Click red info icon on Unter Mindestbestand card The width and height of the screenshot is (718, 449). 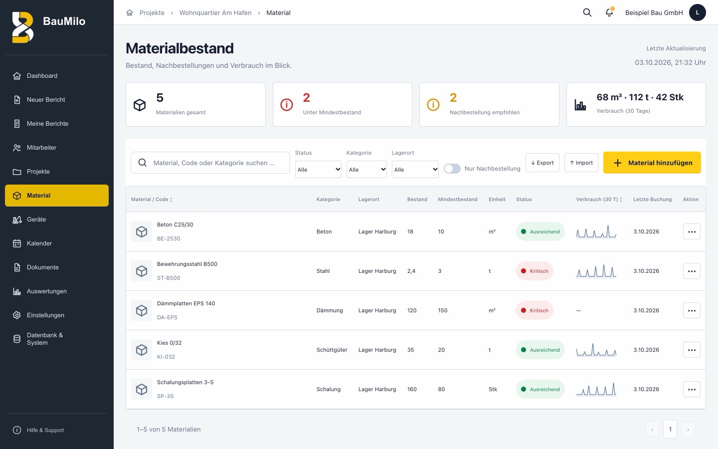pos(287,105)
